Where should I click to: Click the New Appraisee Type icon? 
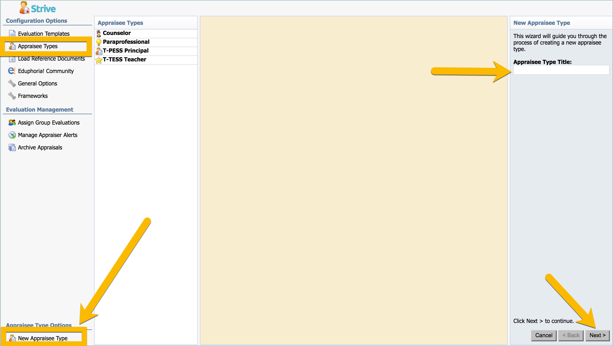point(12,338)
